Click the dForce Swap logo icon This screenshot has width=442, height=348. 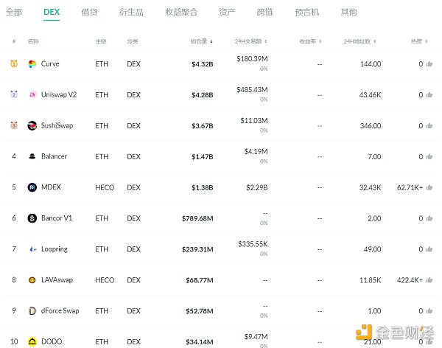point(32,310)
